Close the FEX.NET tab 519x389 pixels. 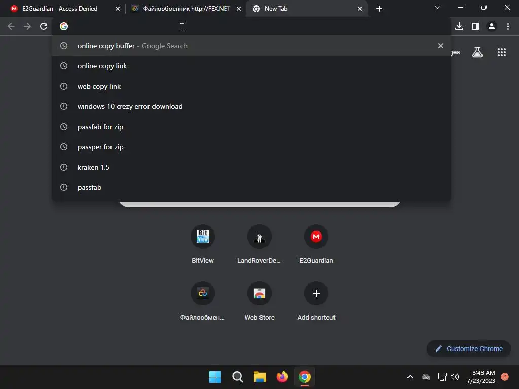[239, 9]
